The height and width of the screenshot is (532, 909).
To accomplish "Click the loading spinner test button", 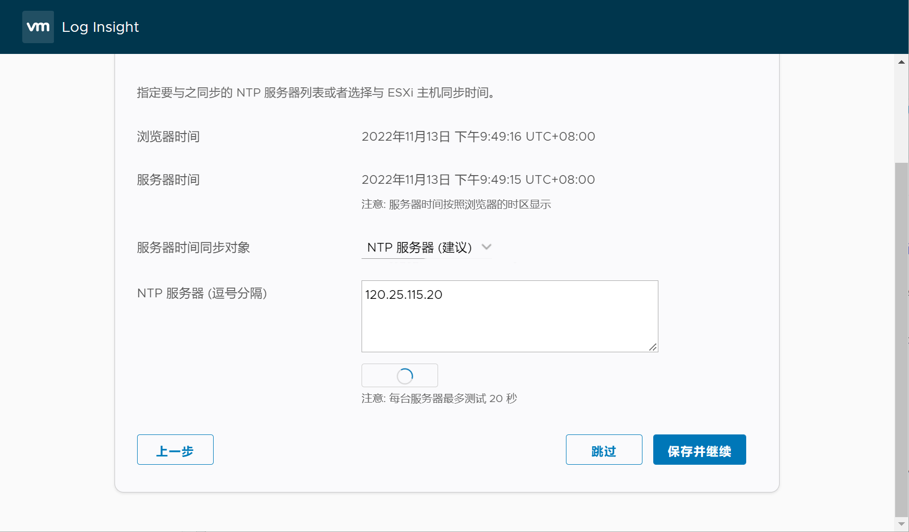I will [400, 375].
